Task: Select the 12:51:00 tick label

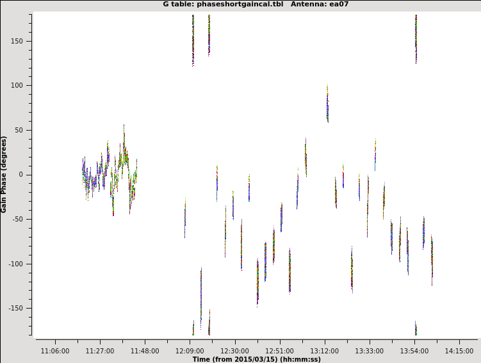Action: coord(279,351)
